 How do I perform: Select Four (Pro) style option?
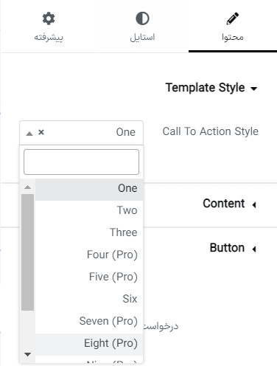pyautogui.click(x=89, y=255)
